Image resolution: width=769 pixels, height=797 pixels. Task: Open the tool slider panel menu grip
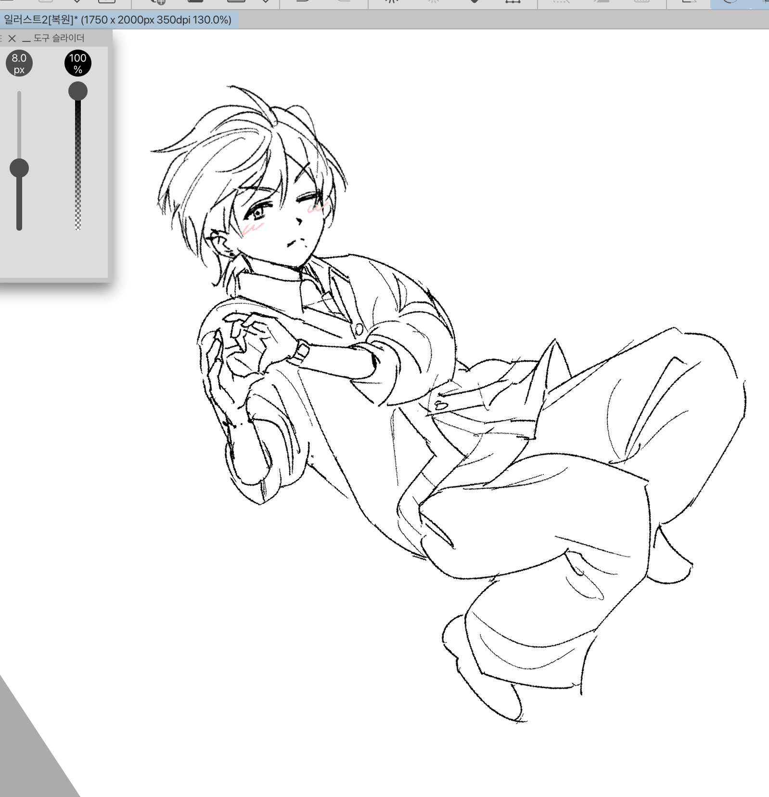click(1, 38)
